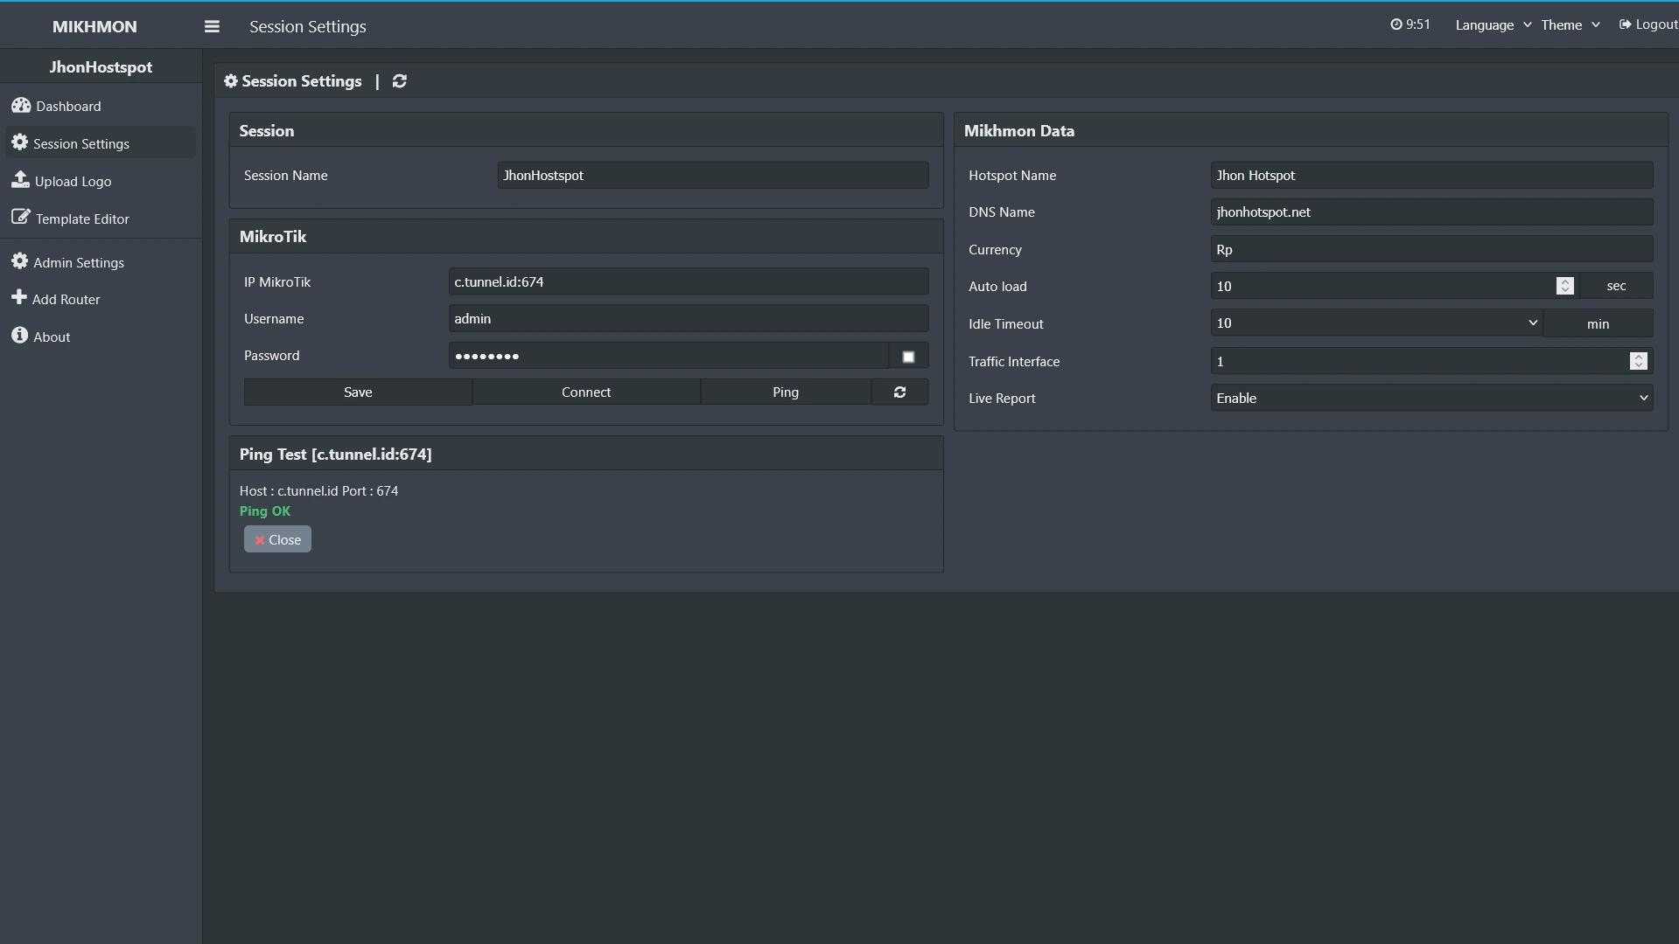Click the Template Editor pencil icon

[21, 217]
